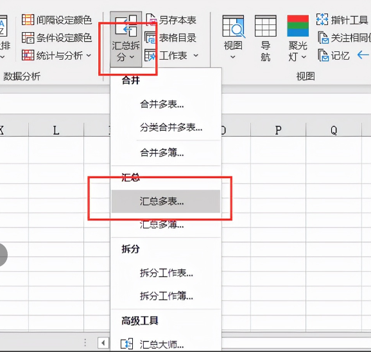The width and height of the screenshot is (371, 352).
Task: Open 另存本表 save this sheet
Action: pos(178,20)
